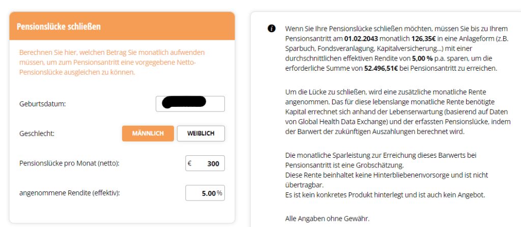Click the "Geburtsdatum:" label

(43, 104)
